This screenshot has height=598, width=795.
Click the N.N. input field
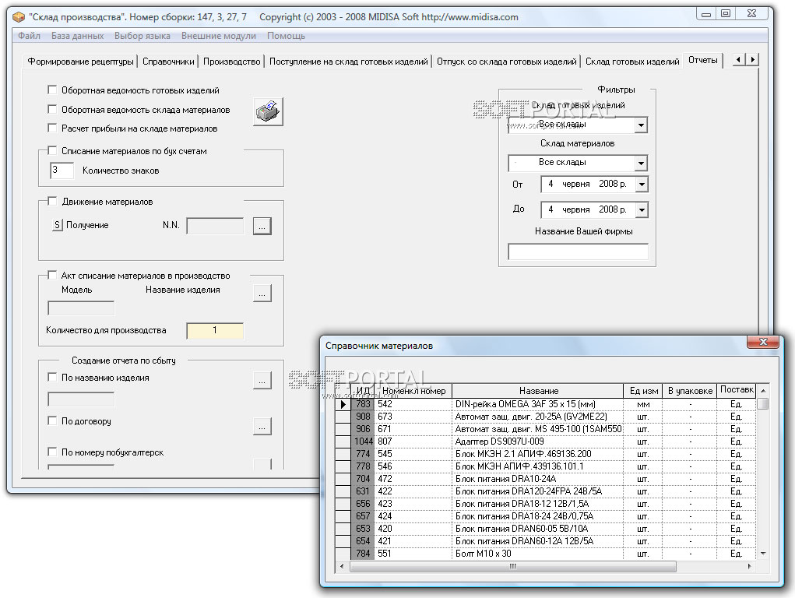click(x=215, y=226)
